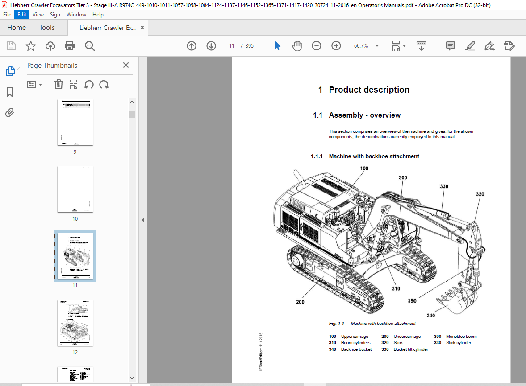Add a sticky note comment
The width and height of the screenshot is (526, 386).
point(450,46)
